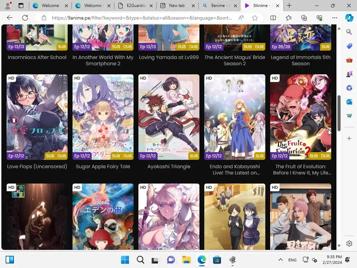The height and width of the screenshot is (268, 357).
Task: Select the phoenix space anime poster
Action: 103,216
